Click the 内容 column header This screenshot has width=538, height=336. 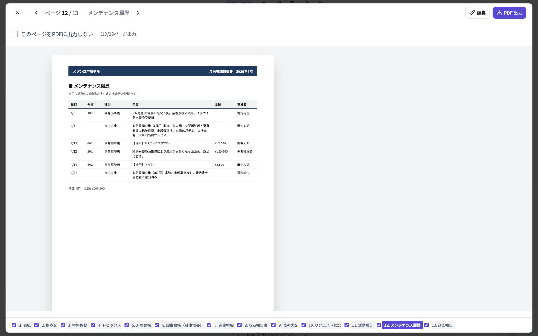pyautogui.click(x=135, y=105)
